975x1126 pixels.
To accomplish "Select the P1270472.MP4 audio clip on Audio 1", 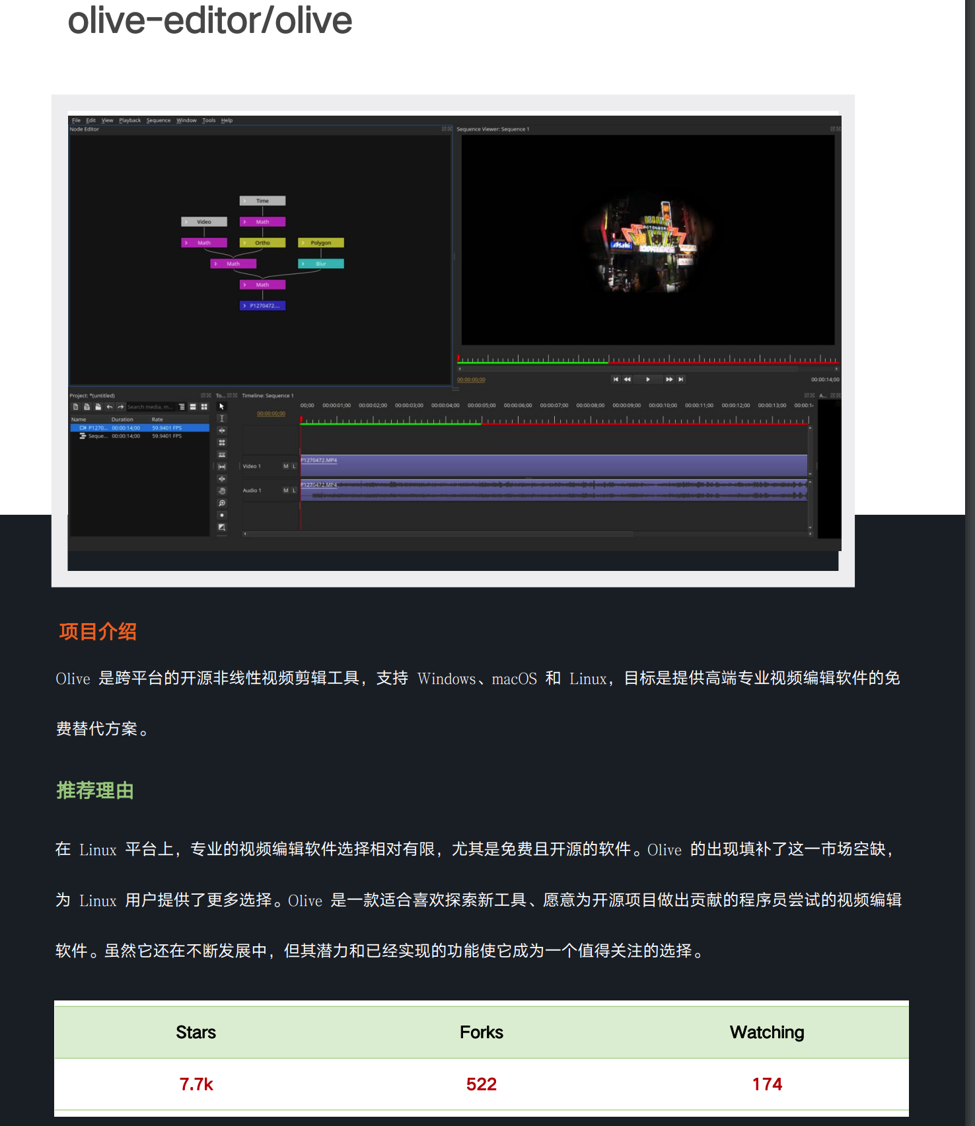I will pyautogui.click(x=554, y=490).
